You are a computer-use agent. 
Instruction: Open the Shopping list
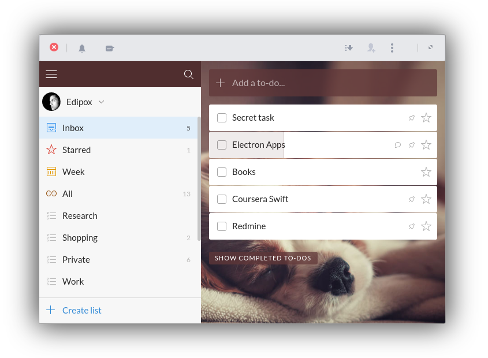(118, 237)
